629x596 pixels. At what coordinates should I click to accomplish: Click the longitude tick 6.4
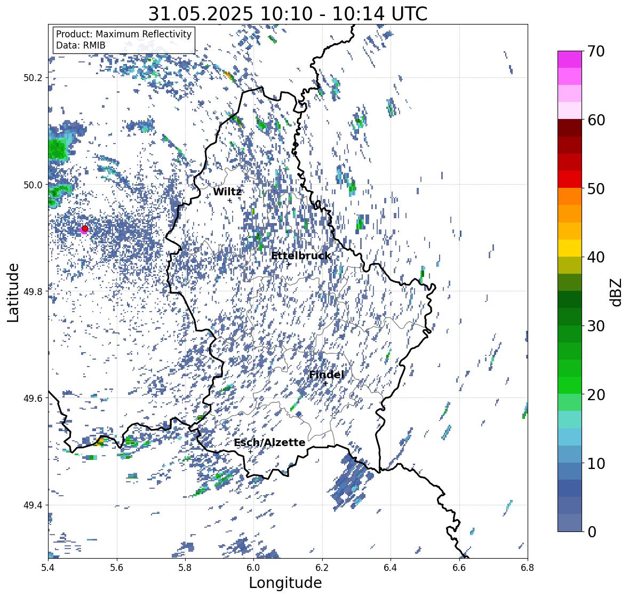(x=391, y=567)
